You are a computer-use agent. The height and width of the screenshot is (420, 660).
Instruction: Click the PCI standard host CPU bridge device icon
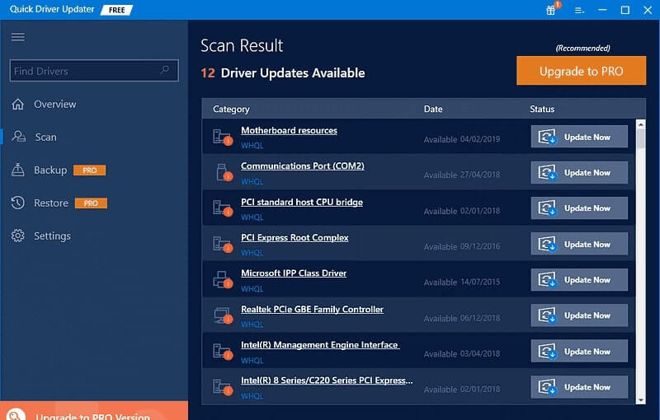[x=223, y=208]
